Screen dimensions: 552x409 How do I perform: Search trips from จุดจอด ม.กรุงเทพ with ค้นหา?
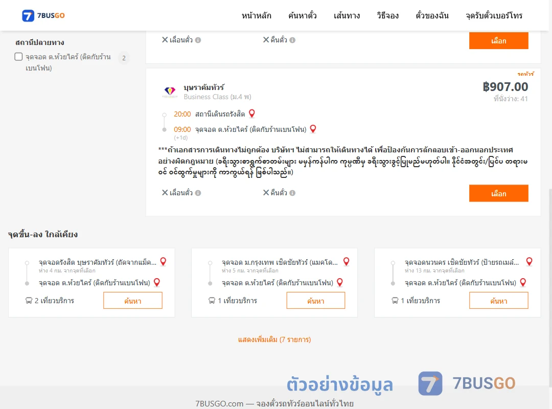coord(316,301)
